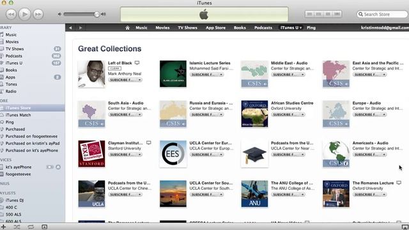The width and height of the screenshot is (409, 230).
Task: Open the Left of Black thumbnail
Action: pyautogui.click(x=91, y=74)
